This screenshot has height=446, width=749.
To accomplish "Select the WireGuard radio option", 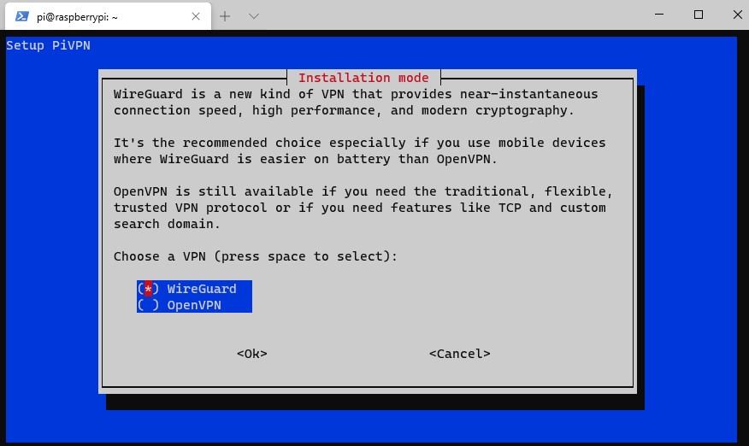I will (148, 289).
